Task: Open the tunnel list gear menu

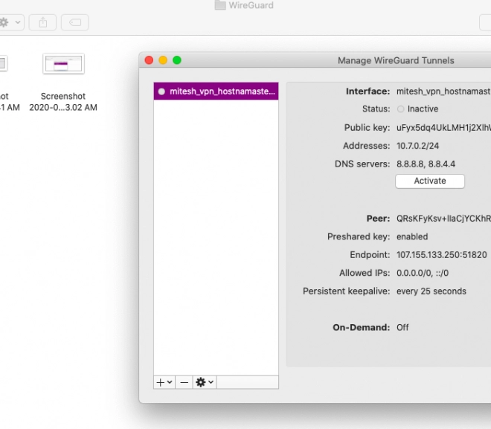Action: [205, 382]
